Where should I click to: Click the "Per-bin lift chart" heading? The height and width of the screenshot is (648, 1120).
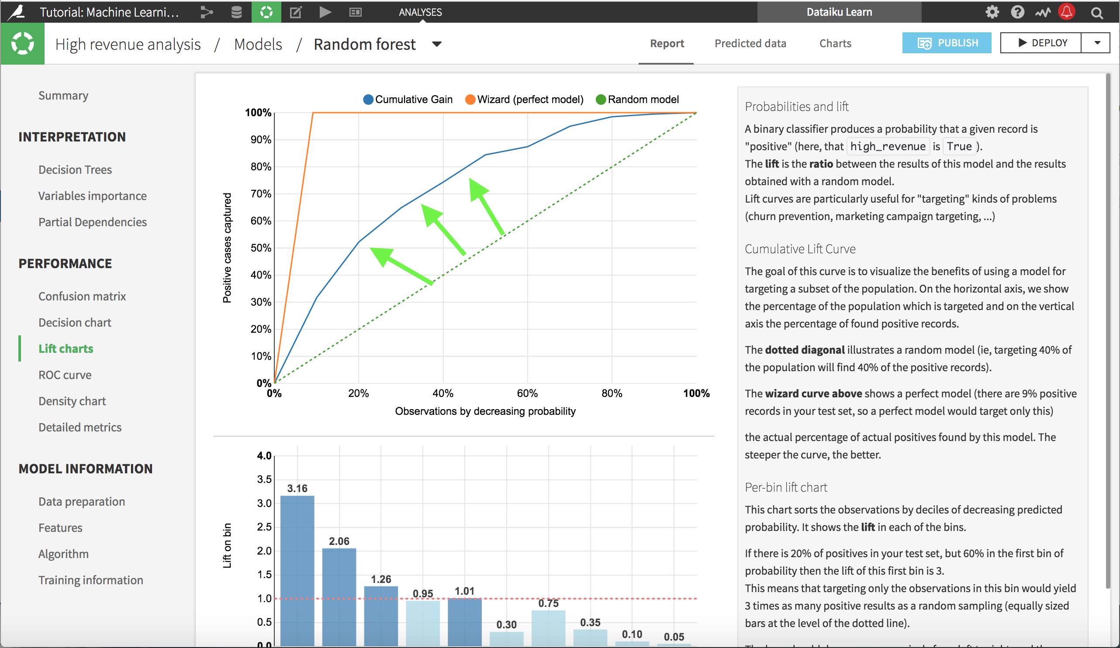coord(786,487)
